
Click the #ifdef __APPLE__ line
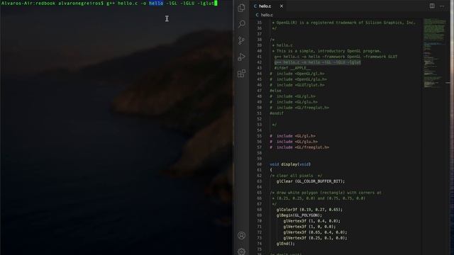tap(292, 68)
